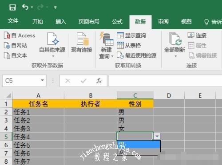Open the 页面布局 tab
This screenshot has height=165, width=222.
click(x=89, y=22)
